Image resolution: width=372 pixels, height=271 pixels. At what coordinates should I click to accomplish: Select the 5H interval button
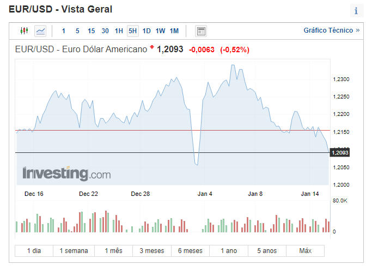click(x=132, y=30)
